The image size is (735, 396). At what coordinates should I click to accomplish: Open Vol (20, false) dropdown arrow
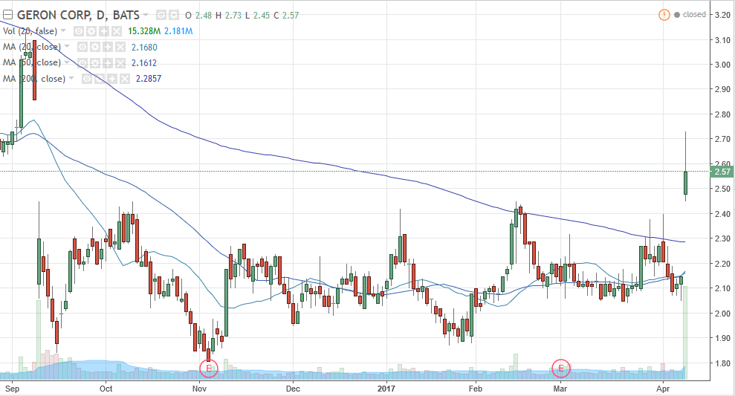63,31
